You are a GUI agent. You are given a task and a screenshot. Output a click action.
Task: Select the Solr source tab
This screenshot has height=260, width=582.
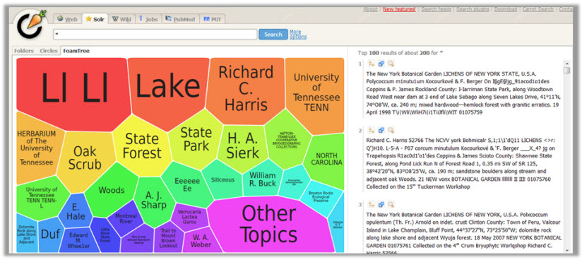tap(95, 18)
